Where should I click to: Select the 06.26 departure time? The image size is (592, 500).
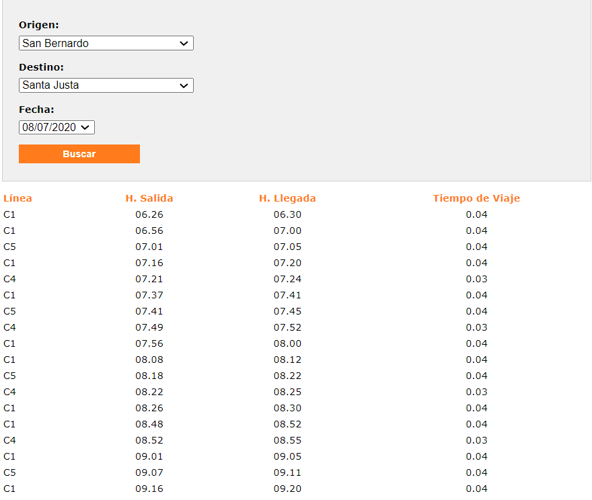[149, 214]
